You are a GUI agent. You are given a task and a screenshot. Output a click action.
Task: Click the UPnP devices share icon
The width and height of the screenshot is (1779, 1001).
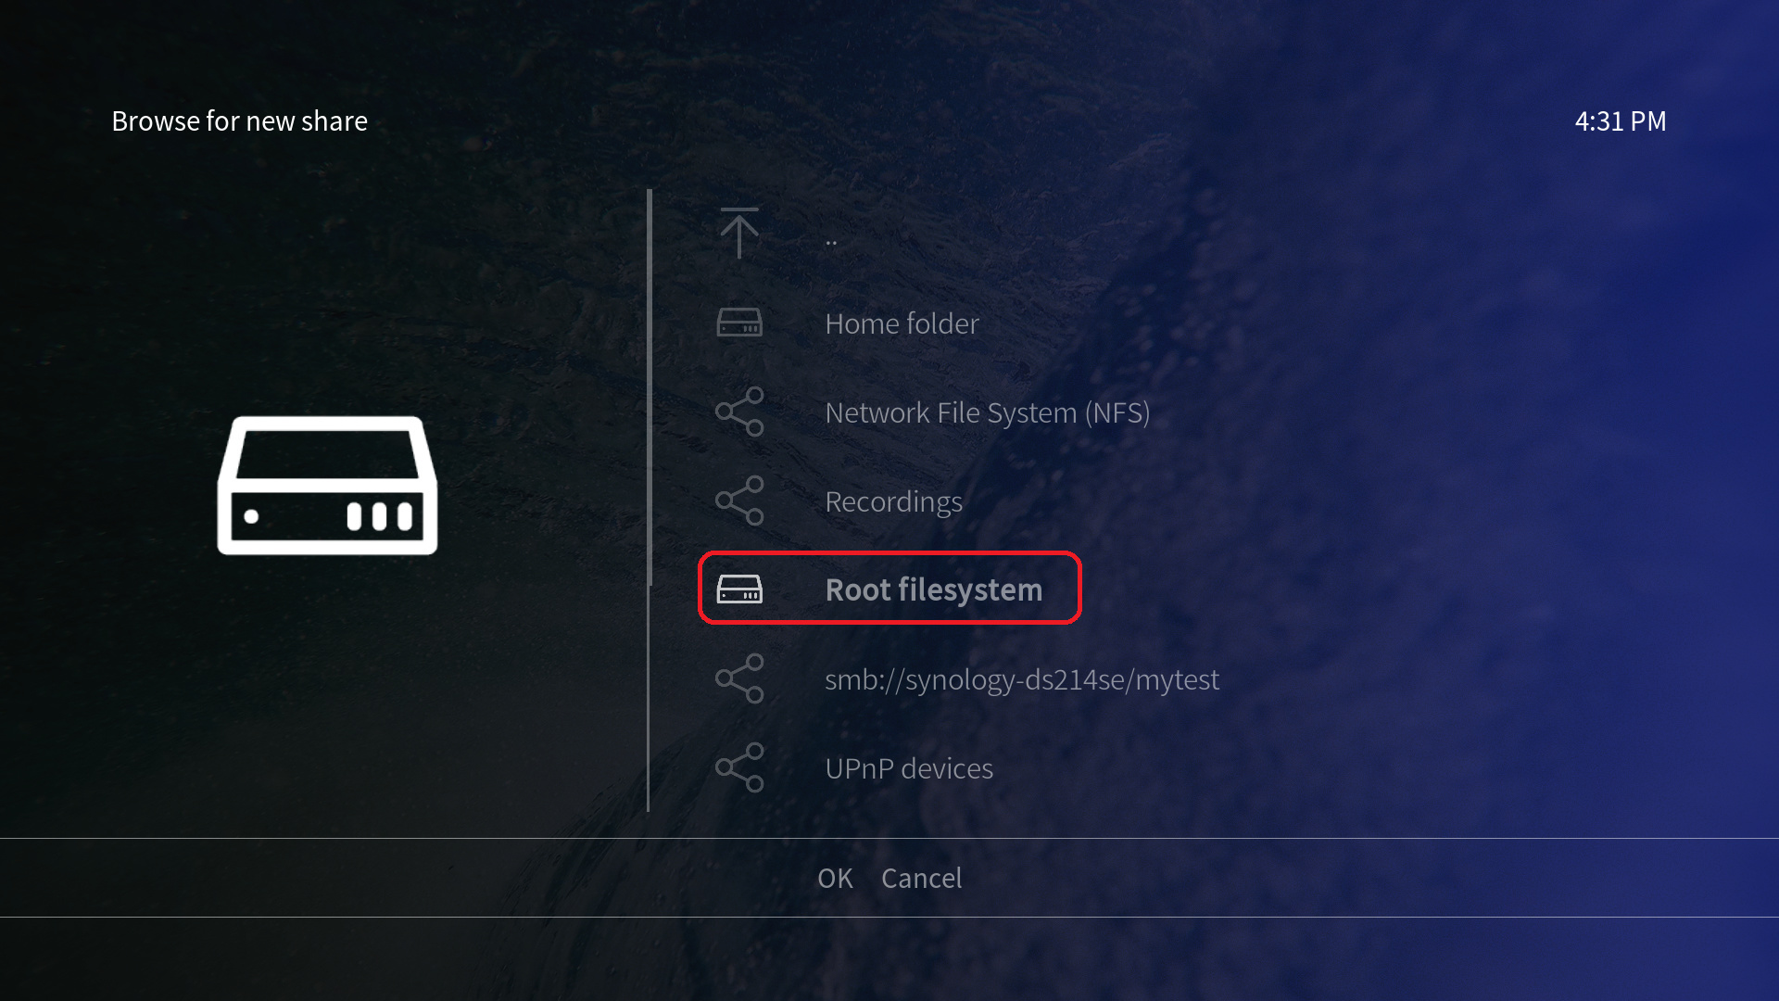tap(739, 767)
